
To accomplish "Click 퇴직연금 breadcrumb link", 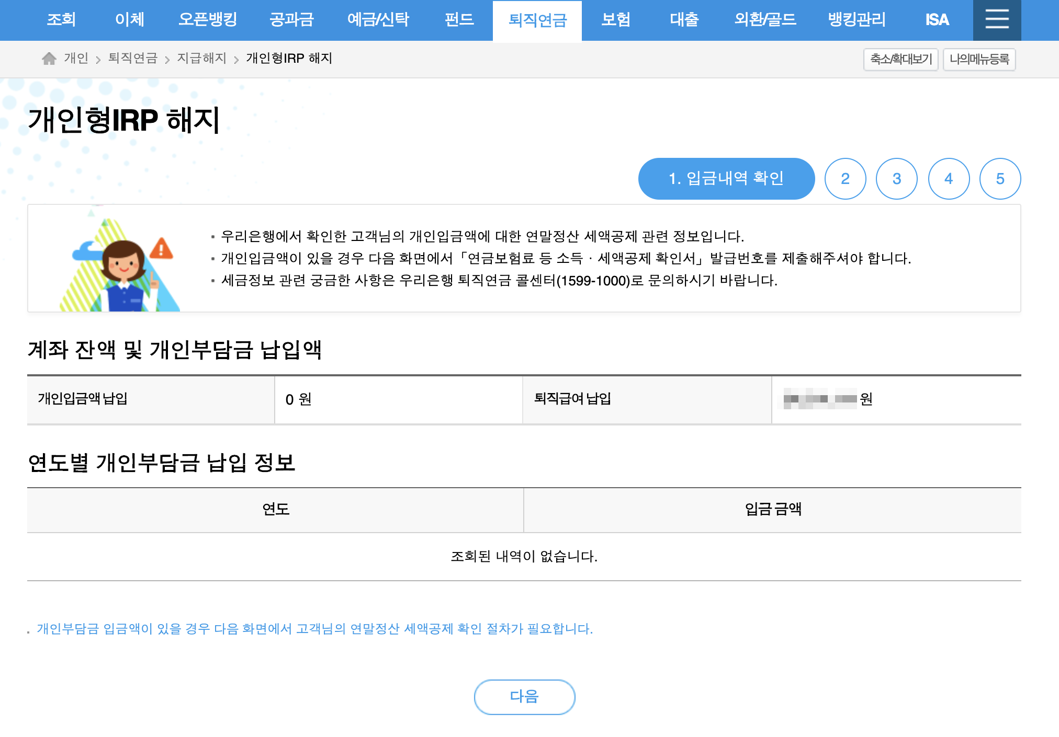I will 132,58.
